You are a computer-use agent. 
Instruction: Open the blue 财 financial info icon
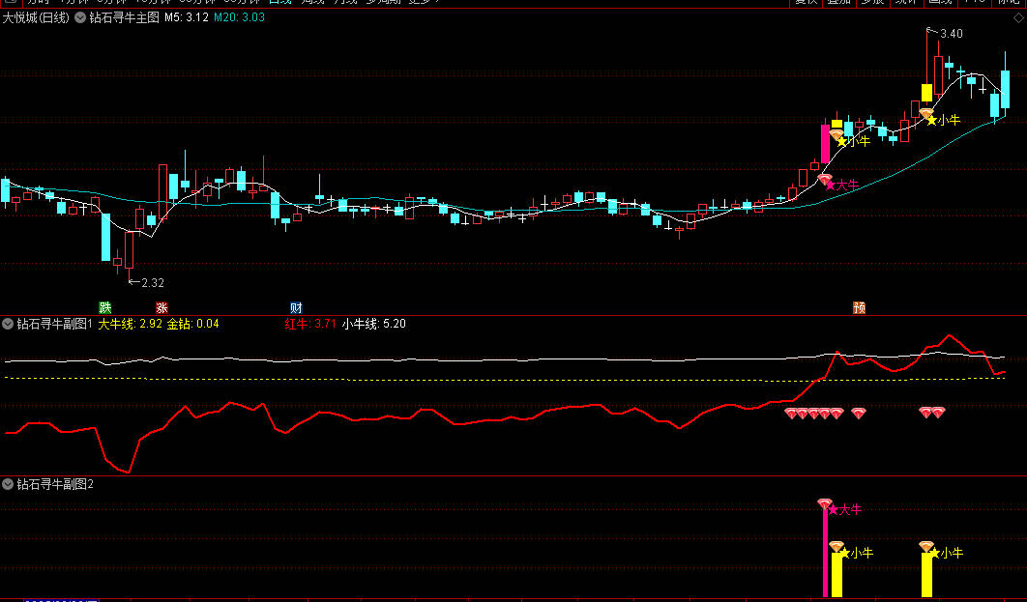pyautogui.click(x=296, y=307)
